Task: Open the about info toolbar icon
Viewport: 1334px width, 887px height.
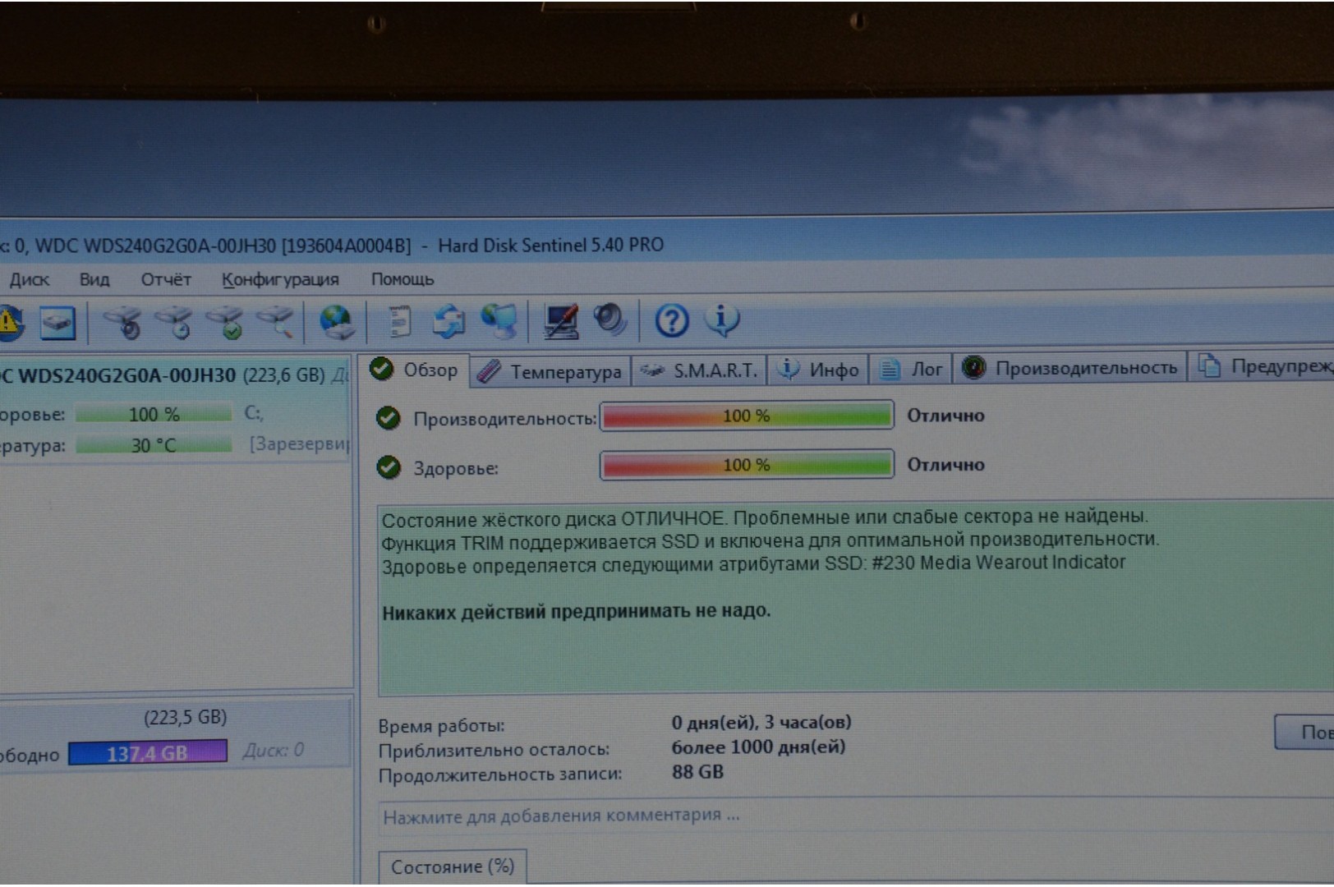Action: [722, 319]
